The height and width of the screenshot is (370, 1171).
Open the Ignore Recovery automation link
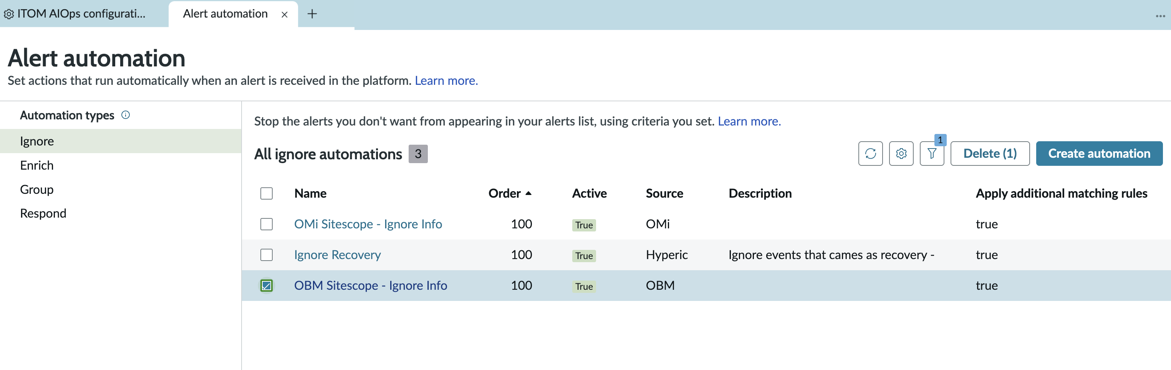(337, 255)
